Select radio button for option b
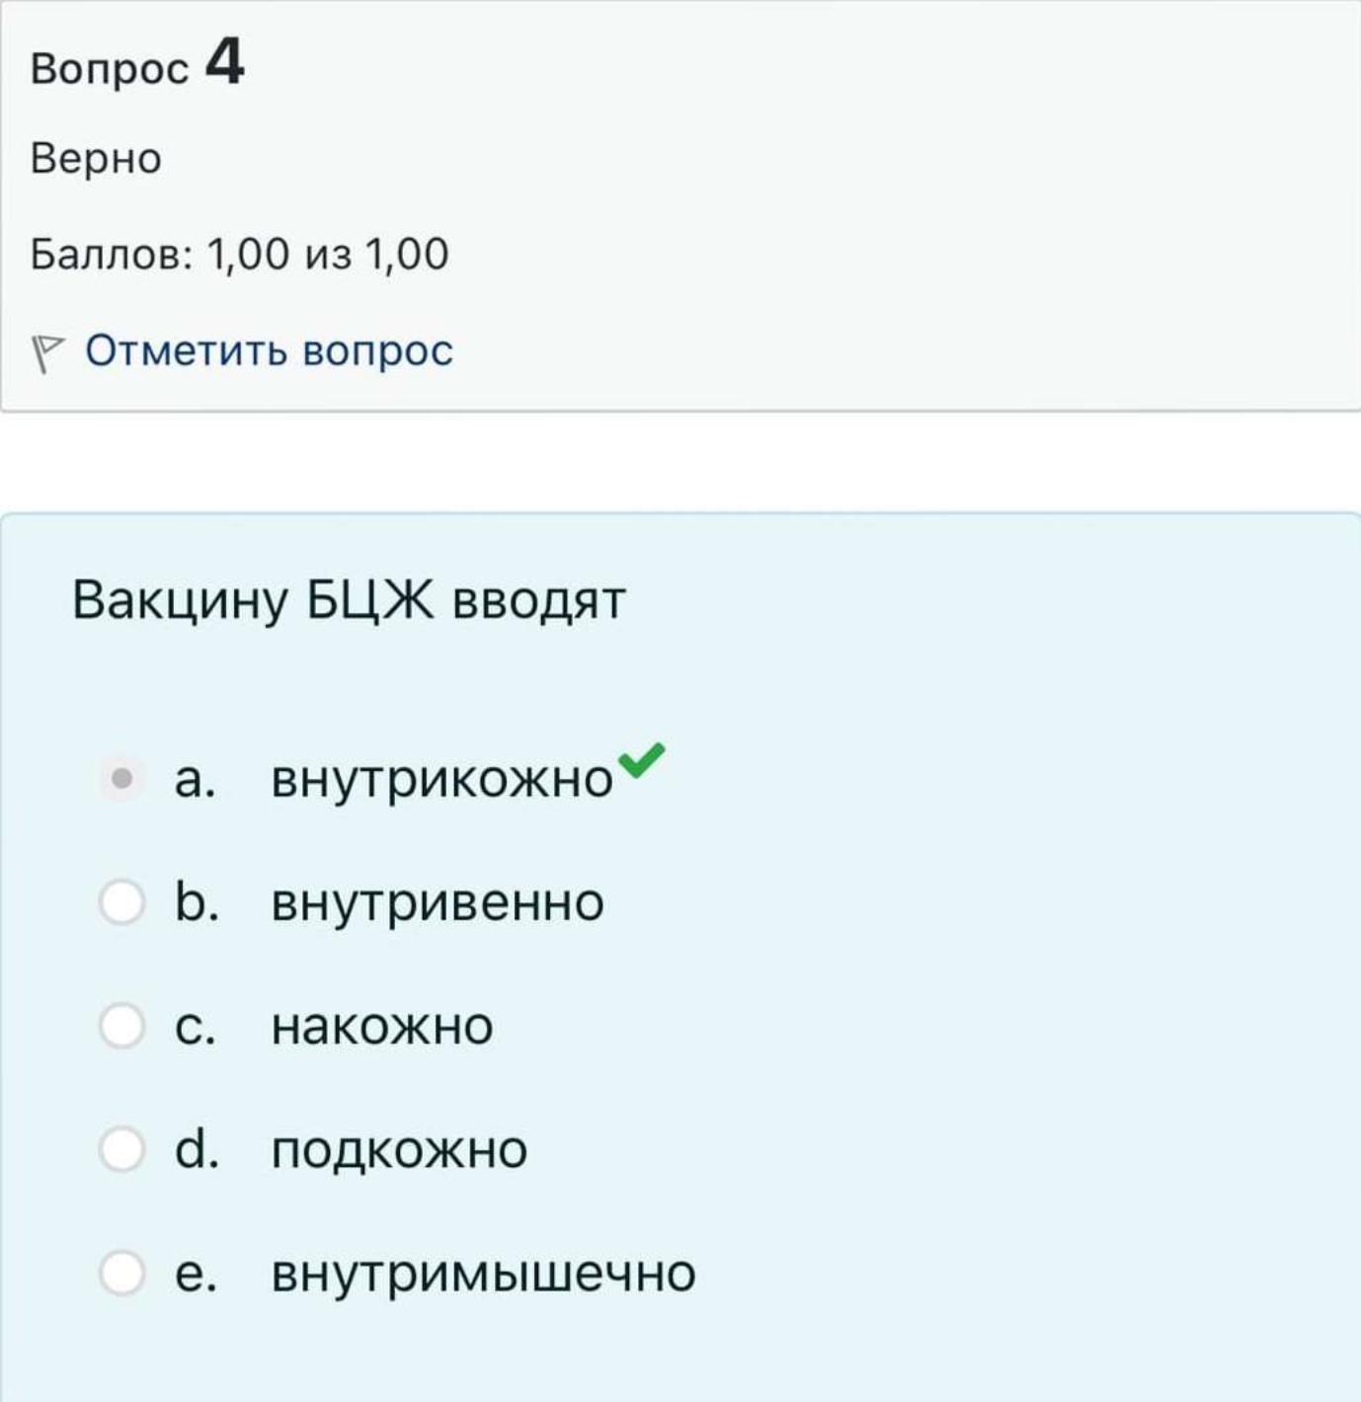The image size is (1361, 1402). (122, 902)
